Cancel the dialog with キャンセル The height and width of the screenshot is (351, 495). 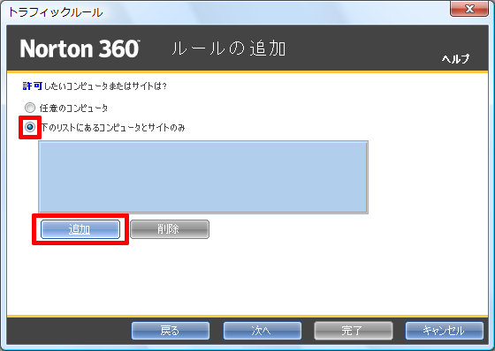(444, 331)
